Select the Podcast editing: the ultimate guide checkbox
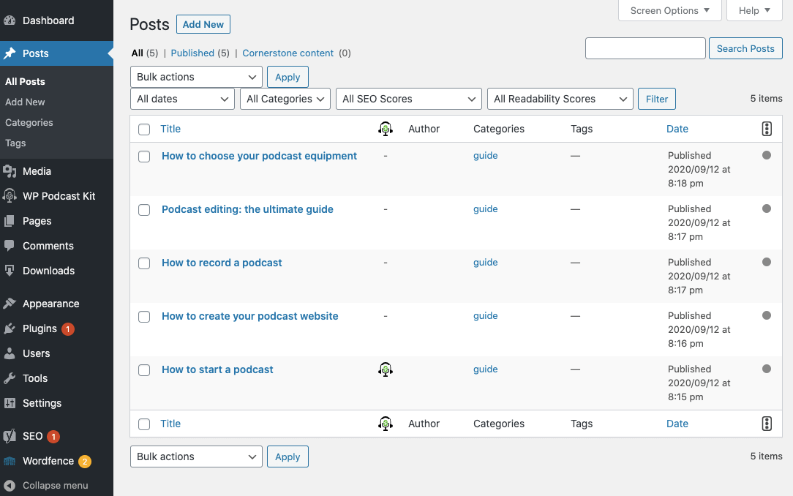Viewport: 793px width, 496px height. click(144, 210)
